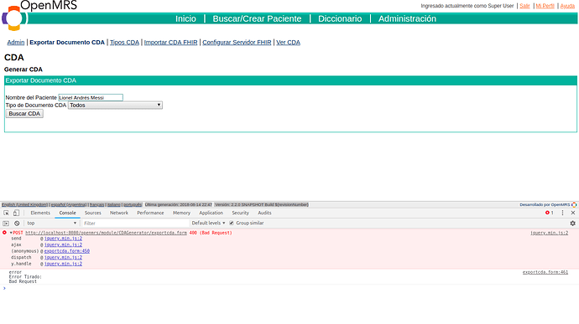Open the Ver CDA link
The height and width of the screenshot is (324, 579).
(x=288, y=43)
